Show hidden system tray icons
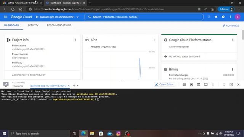The height and width of the screenshot is (137, 244). click(199, 134)
